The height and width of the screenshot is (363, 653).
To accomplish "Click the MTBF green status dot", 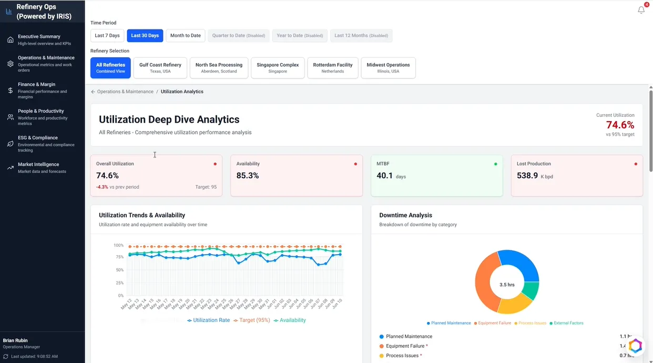I will (x=495, y=164).
